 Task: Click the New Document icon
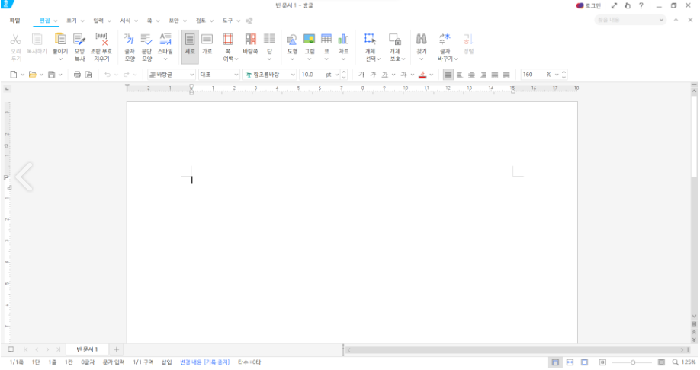pyautogui.click(x=14, y=75)
